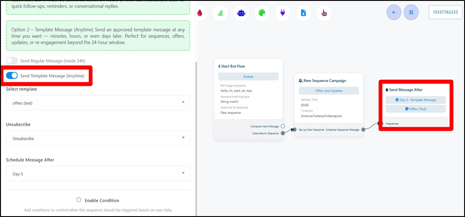465x217 pixels.
Task: Open Schedule Message After dropdown showing Day-5
Action: (x=98, y=174)
